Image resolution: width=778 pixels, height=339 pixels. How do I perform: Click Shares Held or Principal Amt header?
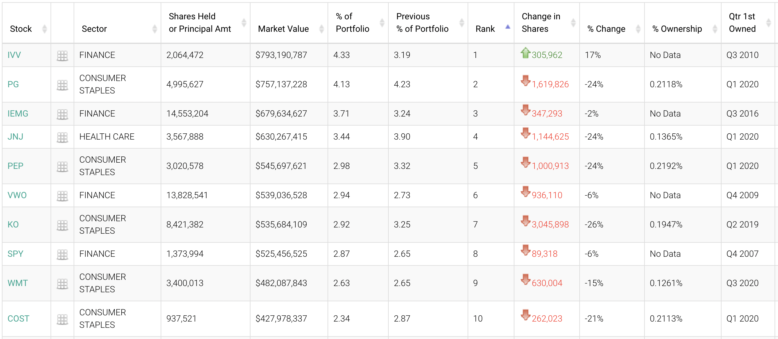[x=200, y=22]
